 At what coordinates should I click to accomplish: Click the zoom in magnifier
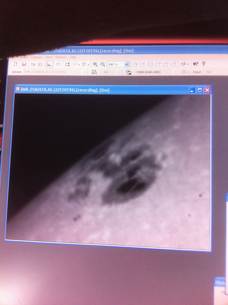95,64
